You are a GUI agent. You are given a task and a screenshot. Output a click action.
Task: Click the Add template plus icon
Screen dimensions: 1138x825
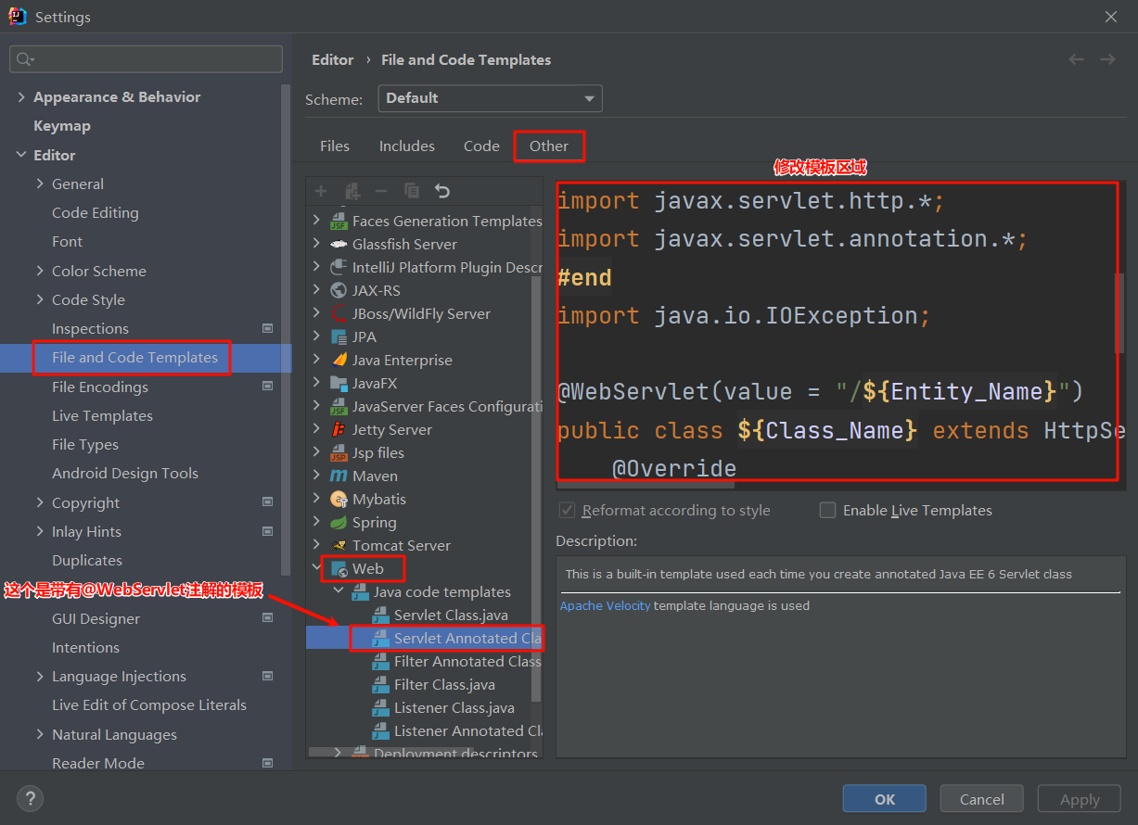pyautogui.click(x=321, y=191)
